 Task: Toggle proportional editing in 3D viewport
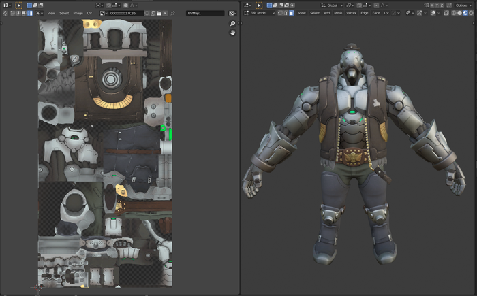pos(376,5)
